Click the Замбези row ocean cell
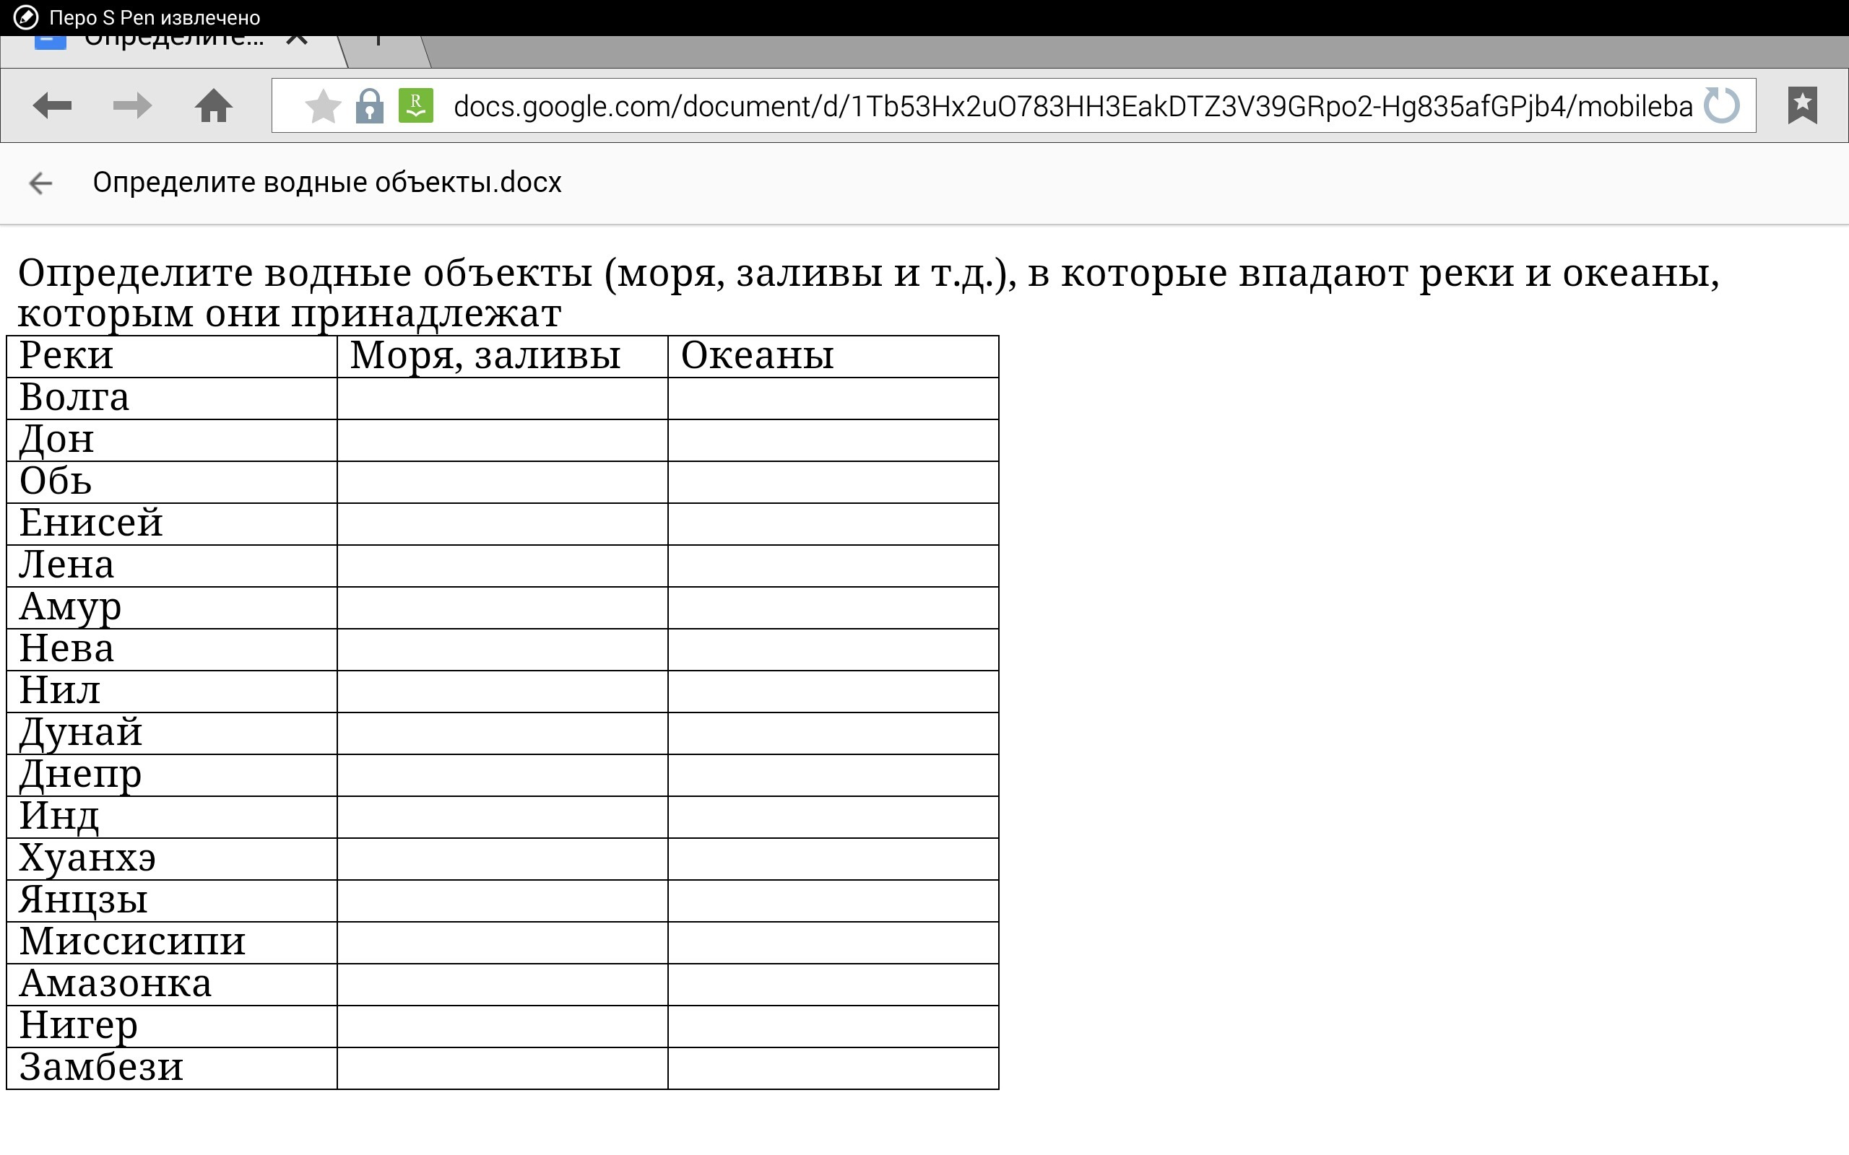The height and width of the screenshot is (1155, 1849). tap(833, 1068)
